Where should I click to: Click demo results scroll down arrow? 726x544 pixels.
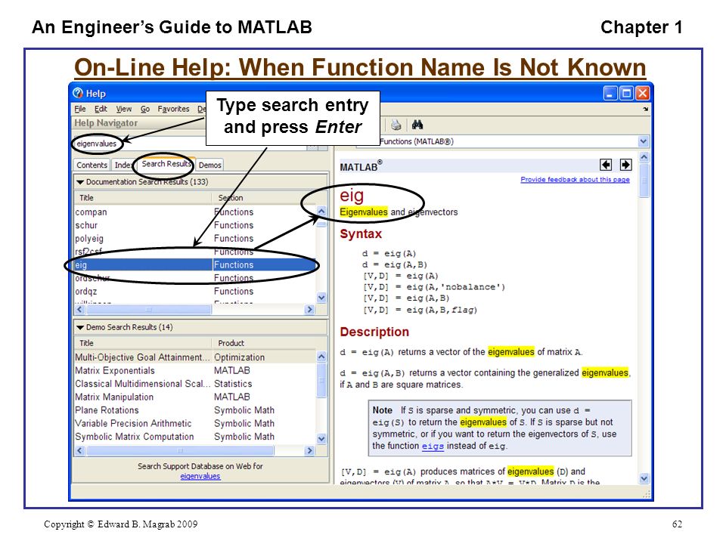pyautogui.click(x=321, y=438)
